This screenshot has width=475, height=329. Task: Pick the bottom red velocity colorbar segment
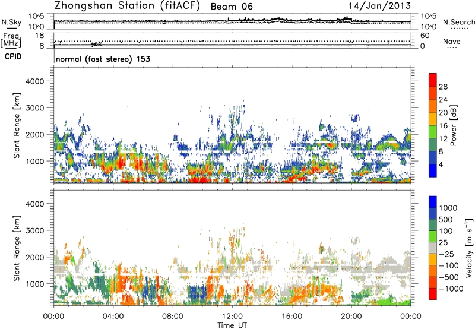pyautogui.click(x=433, y=294)
